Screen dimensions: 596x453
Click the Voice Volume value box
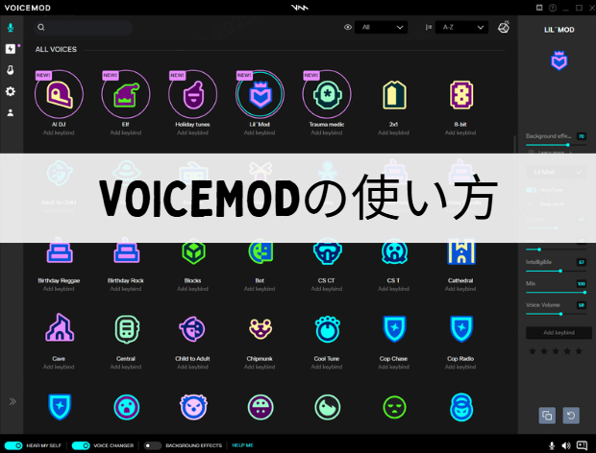tap(582, 305)
